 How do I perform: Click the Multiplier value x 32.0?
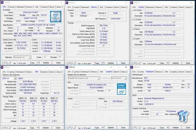21,45
